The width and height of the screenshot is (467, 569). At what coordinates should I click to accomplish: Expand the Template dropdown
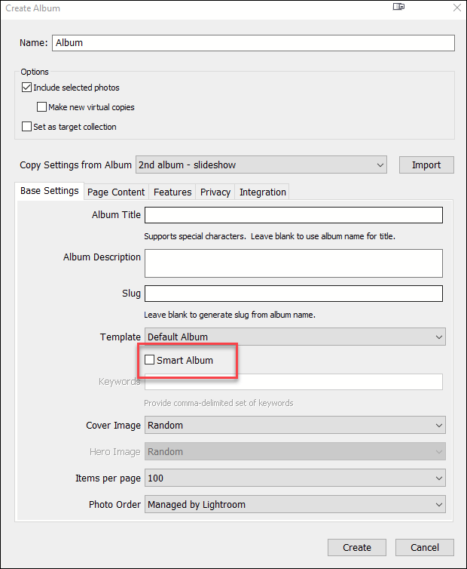click(295, 337)
